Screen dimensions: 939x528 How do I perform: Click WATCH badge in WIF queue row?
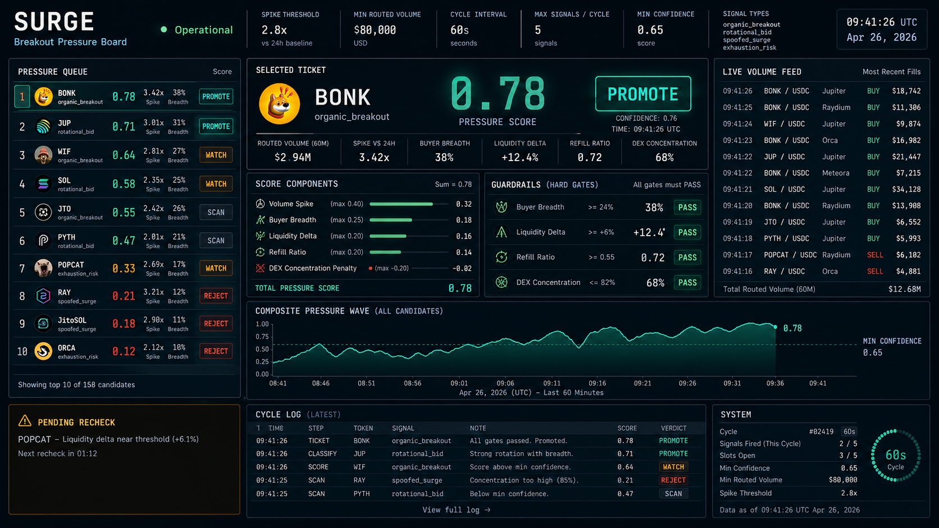click(216, 155)
